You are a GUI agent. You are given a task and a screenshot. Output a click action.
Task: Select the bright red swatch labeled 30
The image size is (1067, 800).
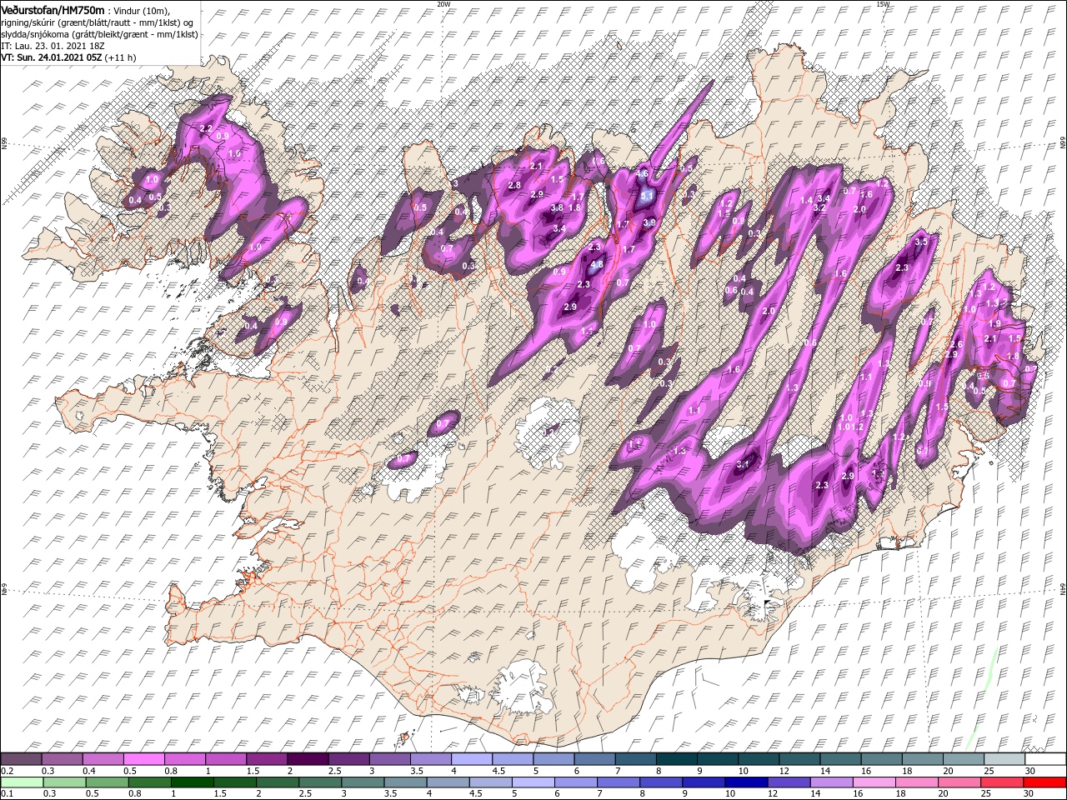click(x=1044, y=782)
